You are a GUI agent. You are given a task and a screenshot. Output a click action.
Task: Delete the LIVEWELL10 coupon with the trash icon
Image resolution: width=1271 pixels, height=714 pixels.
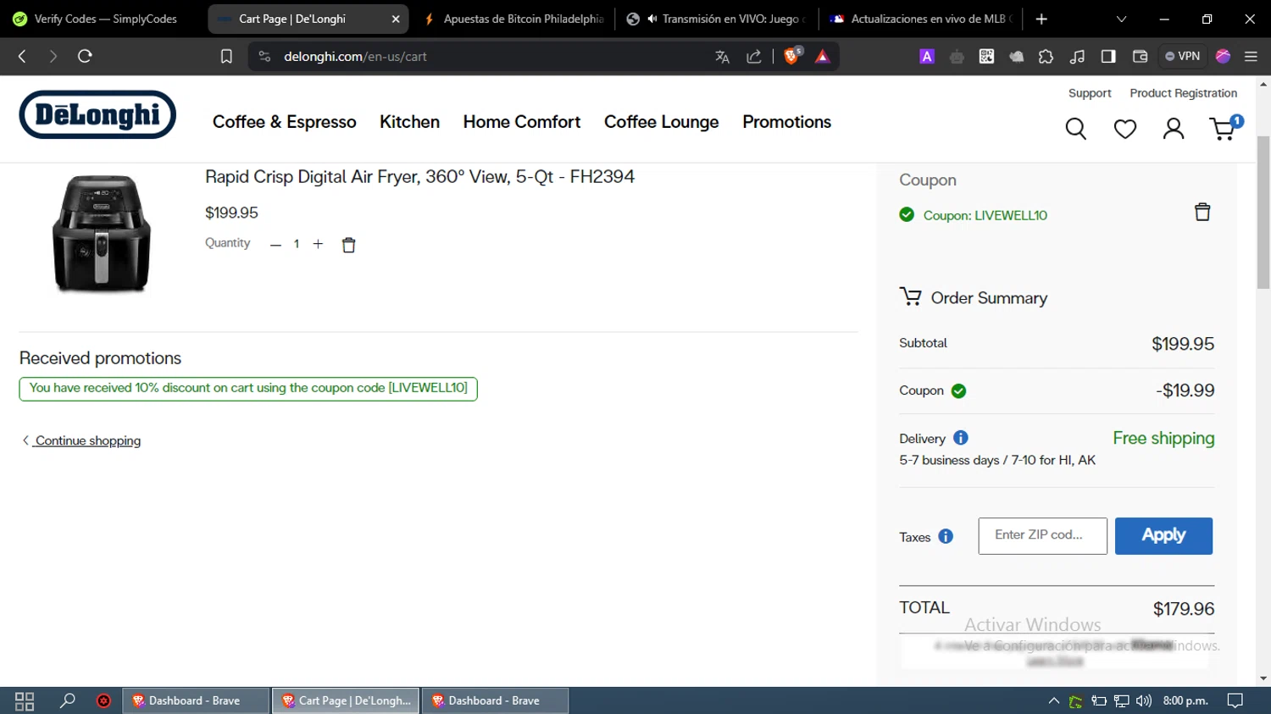pyautogui.click(x=1202, y=212)
